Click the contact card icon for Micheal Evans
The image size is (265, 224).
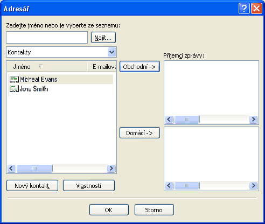tap(14, 79)
